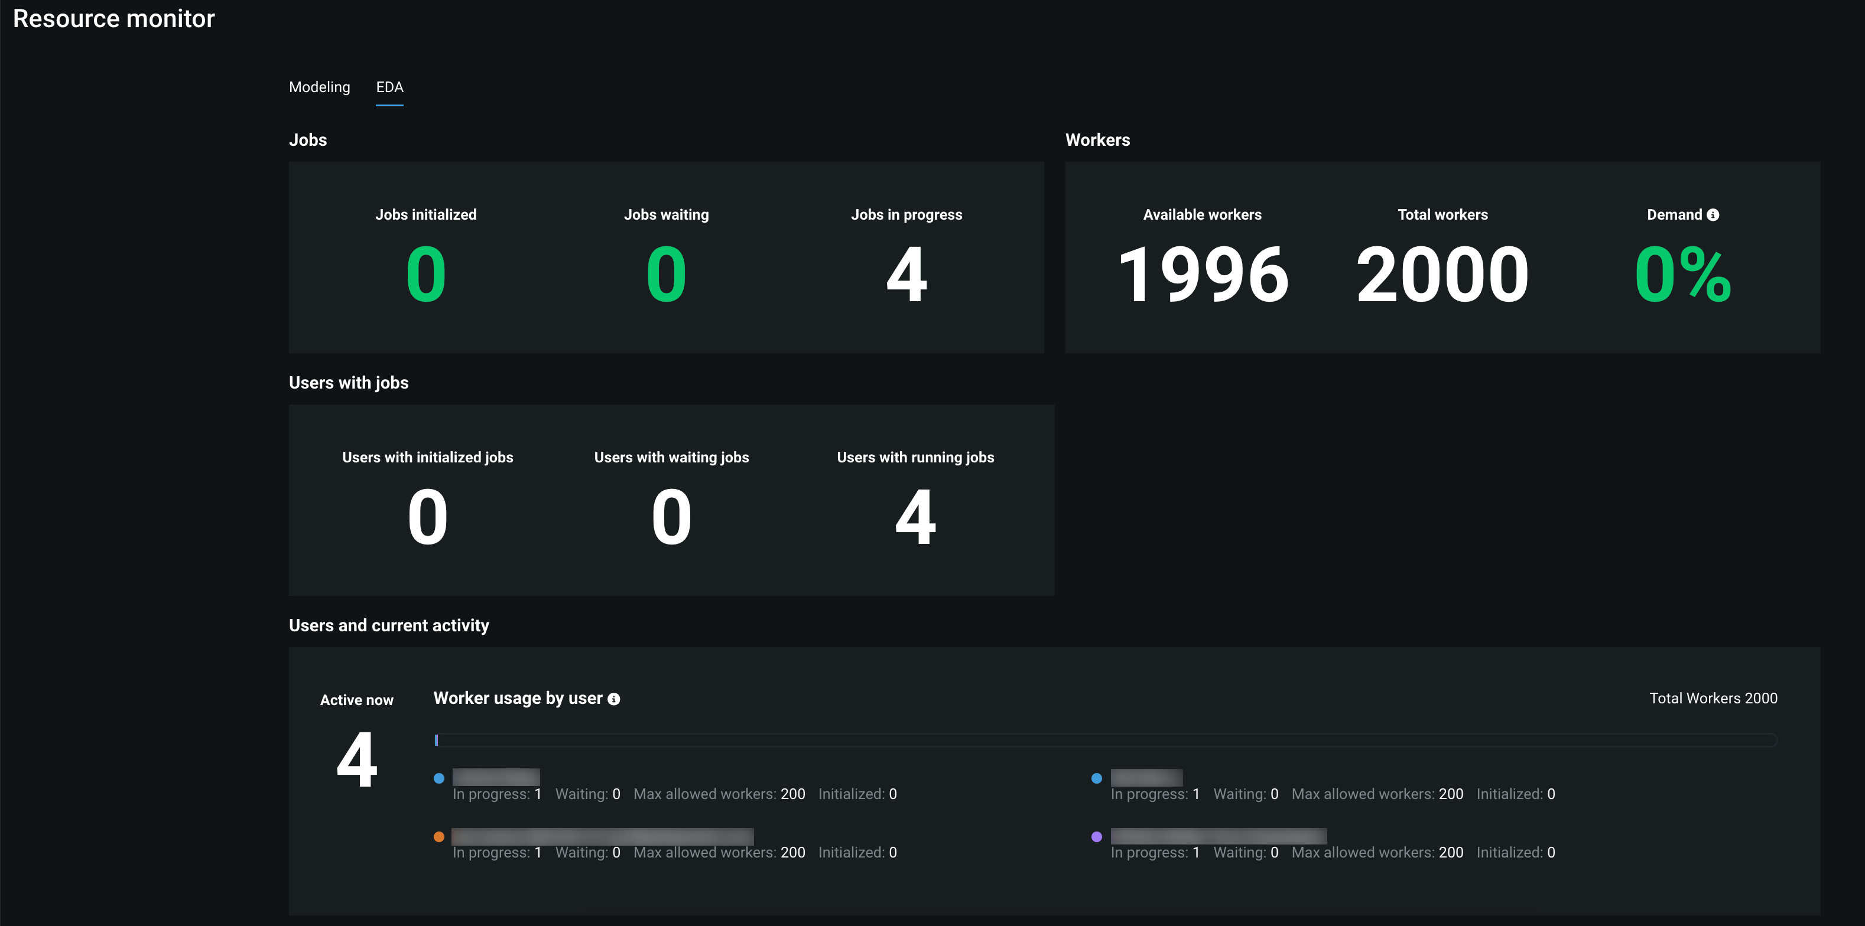Click the Available workers value 1996
Viewport: 1865px width, 926px height.
[1203, 274]
